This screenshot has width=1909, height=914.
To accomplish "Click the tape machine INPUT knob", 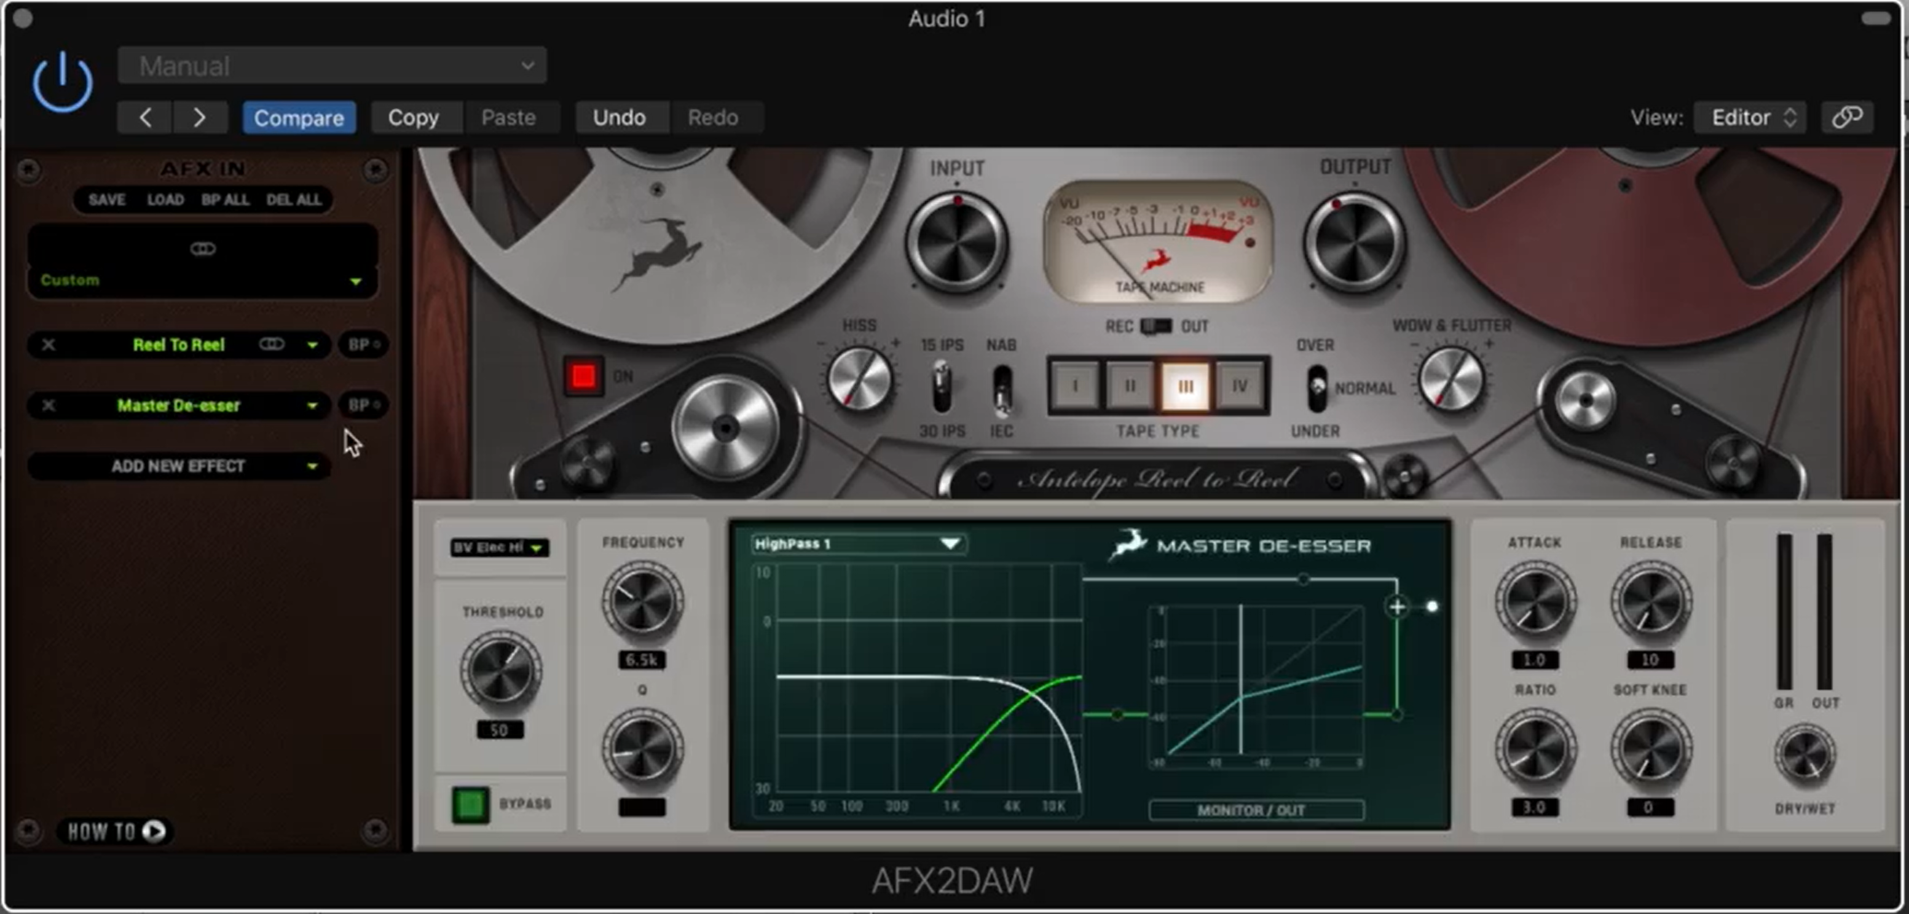I will [x=957, y=243].
